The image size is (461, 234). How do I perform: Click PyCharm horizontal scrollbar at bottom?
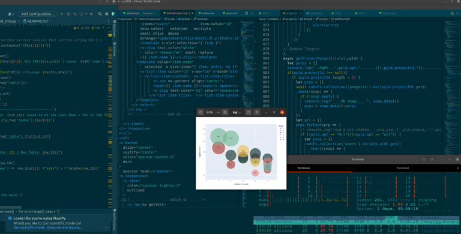click(x=11, y=208)
